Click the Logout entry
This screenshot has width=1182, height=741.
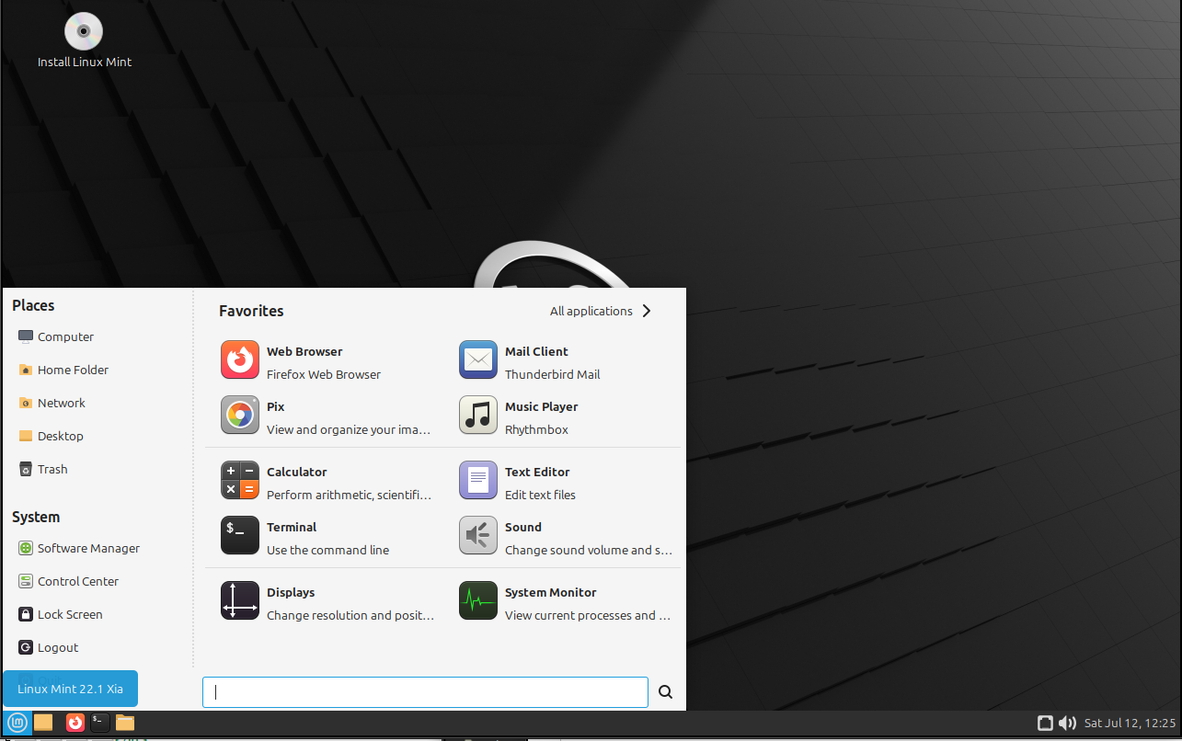[58, 647]
